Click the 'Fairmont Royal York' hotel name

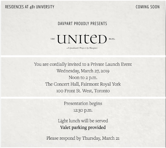click(x=101, y=84)
